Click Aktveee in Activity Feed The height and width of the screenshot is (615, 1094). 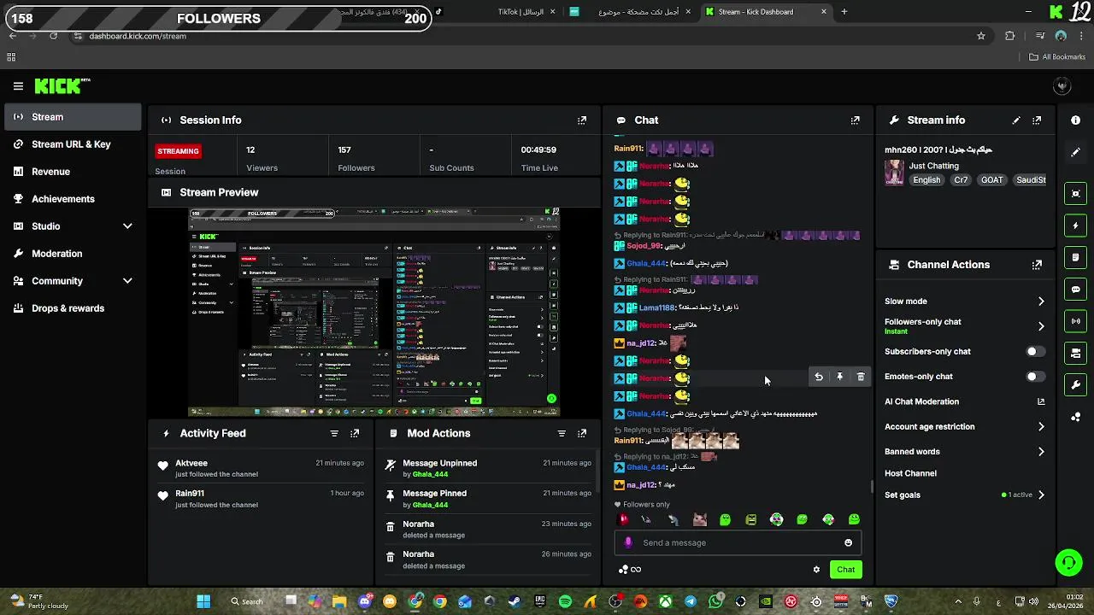click(191, 463)
